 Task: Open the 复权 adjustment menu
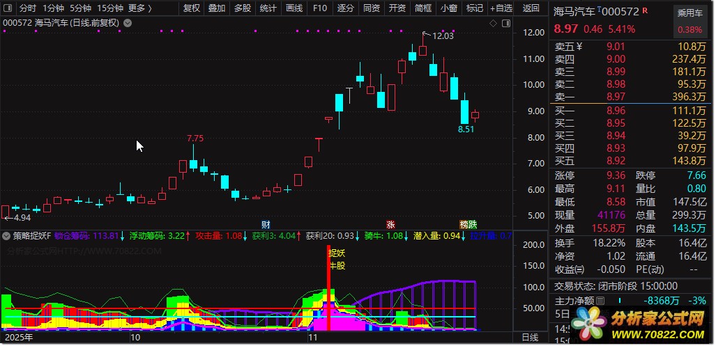click(x=191, y=8)
